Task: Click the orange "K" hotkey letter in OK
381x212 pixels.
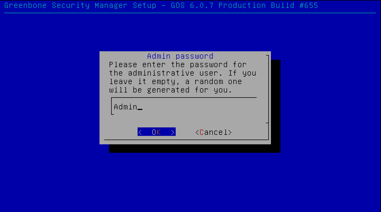Action: 159,132
